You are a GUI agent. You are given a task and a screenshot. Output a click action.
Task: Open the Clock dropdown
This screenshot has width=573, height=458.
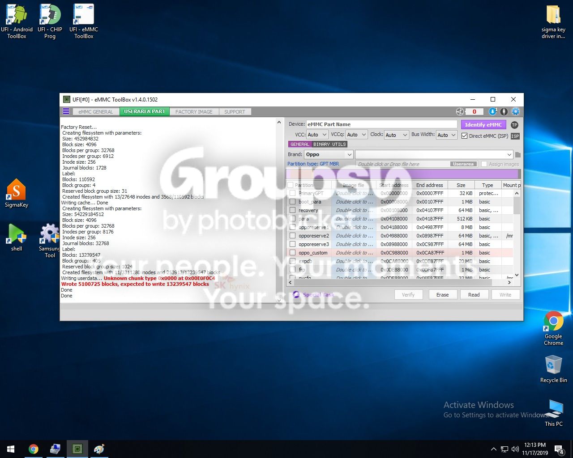pyautogui.click(x=397, y=135)
